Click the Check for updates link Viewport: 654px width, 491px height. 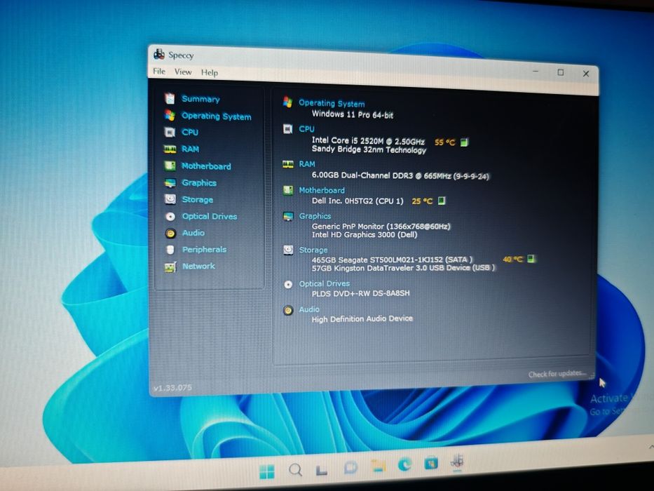pos(557,374)
